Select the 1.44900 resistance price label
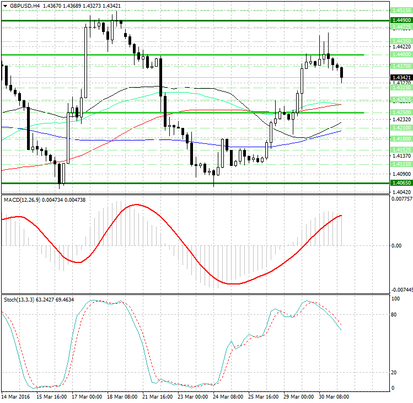The width and height of the screenshot is (413, 403). (x=400, y=19)
